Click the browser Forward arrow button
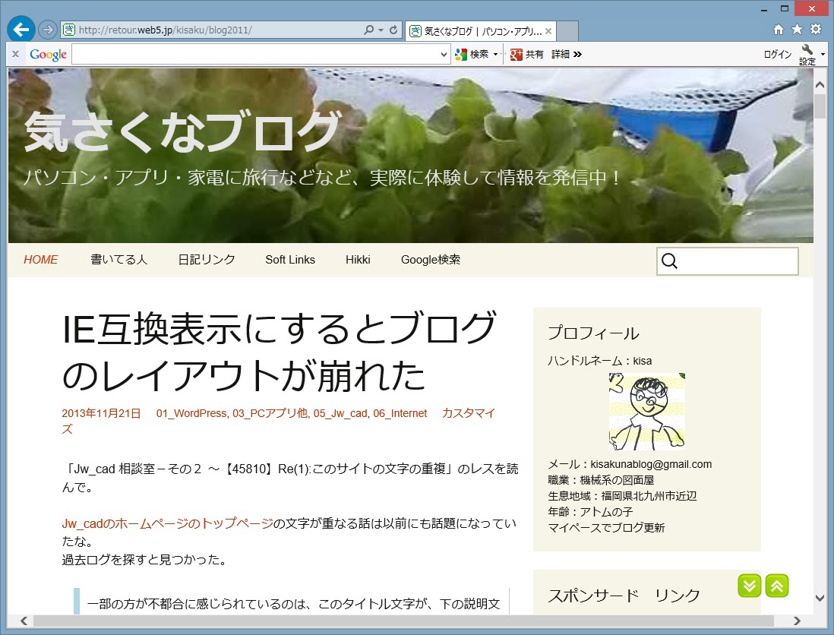The width and height of the screenshot is (834, 635). point(47,30)
